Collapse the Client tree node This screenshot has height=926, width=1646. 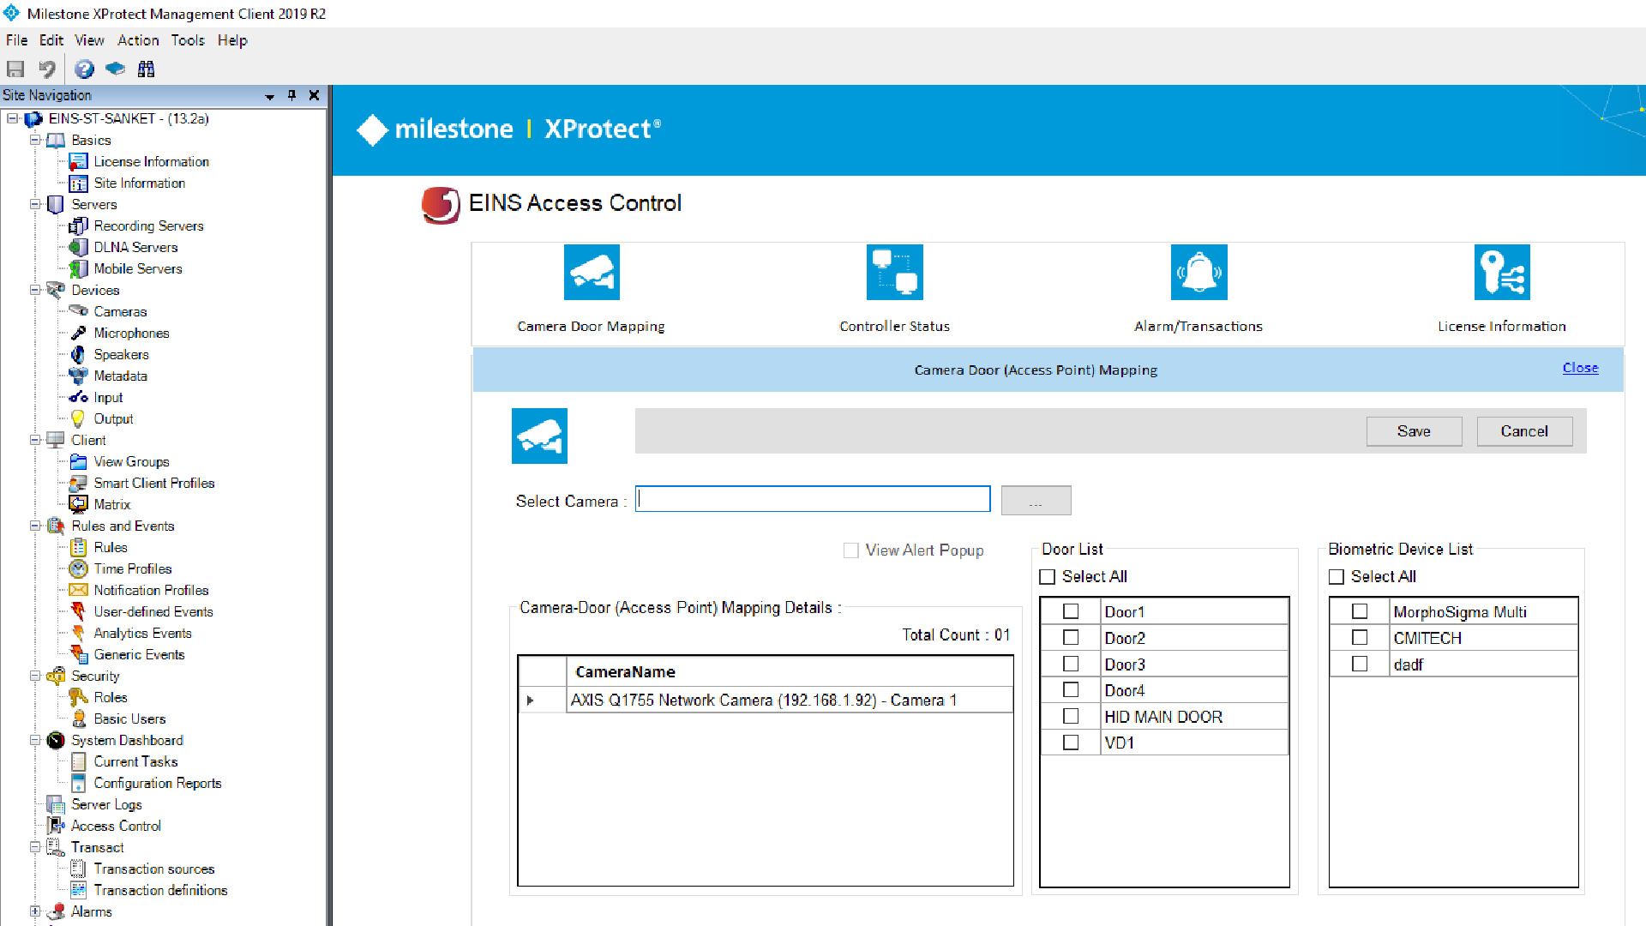tap(35, 440)
